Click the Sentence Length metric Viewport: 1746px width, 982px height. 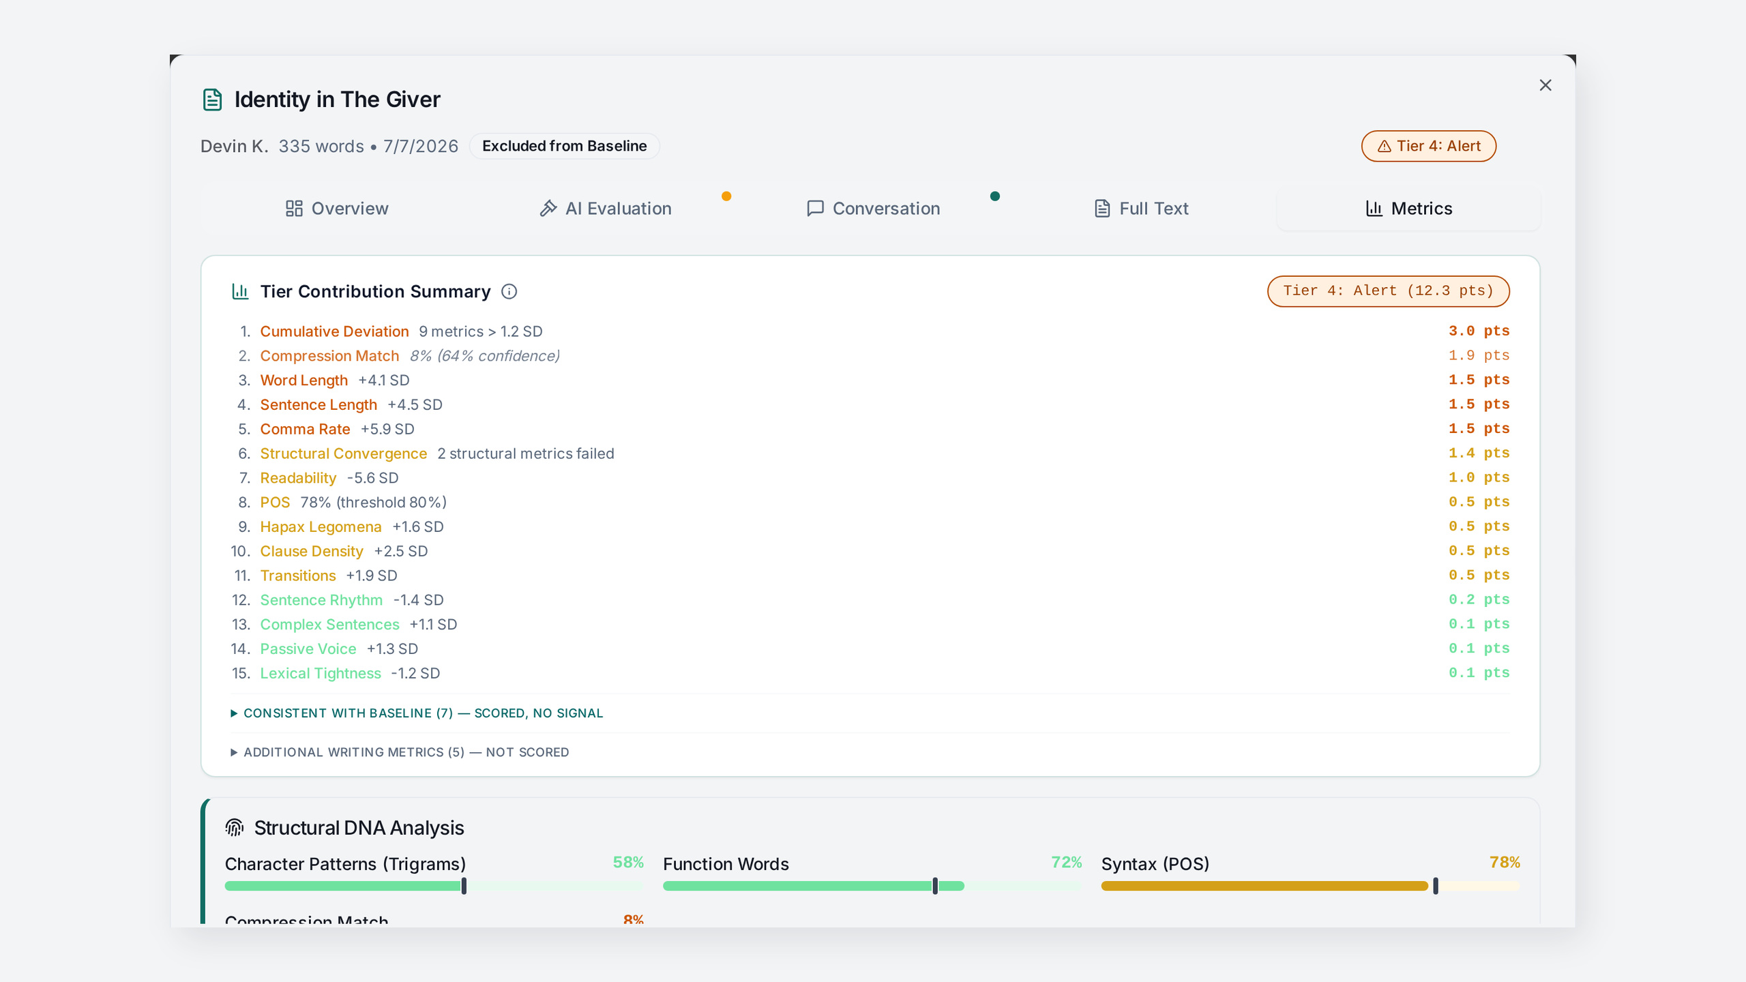click(x=319, y=405)
